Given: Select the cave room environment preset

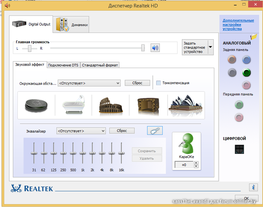Looking at the screenshot, I should tap(148, 106).
